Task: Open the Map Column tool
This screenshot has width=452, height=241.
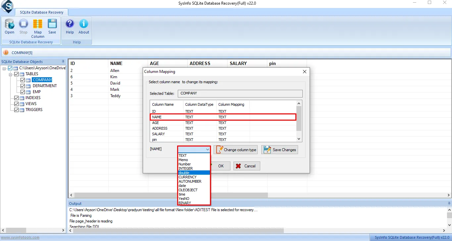Action: [38, 25]
